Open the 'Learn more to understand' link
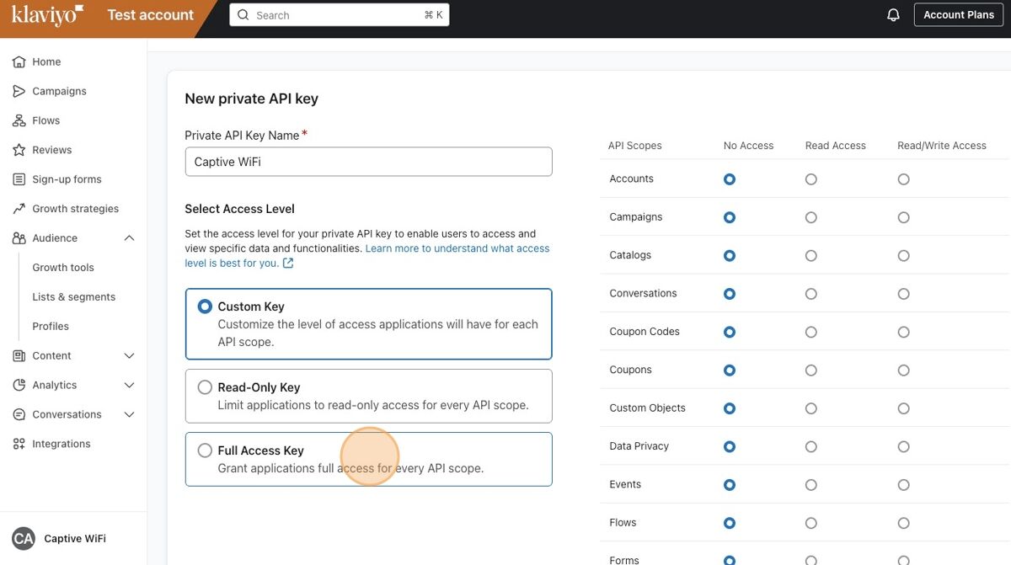 click(x=457, y=248)
